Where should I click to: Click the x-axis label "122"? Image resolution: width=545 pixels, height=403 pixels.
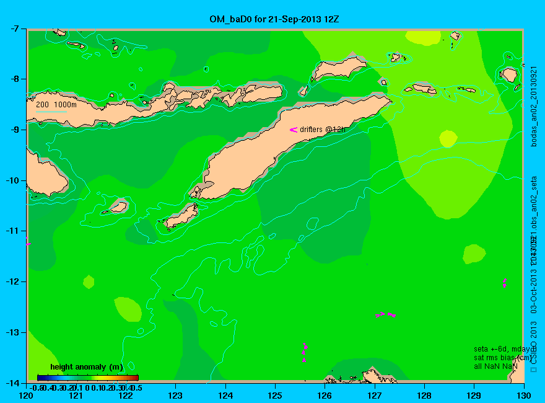click(x=126, y=396)
